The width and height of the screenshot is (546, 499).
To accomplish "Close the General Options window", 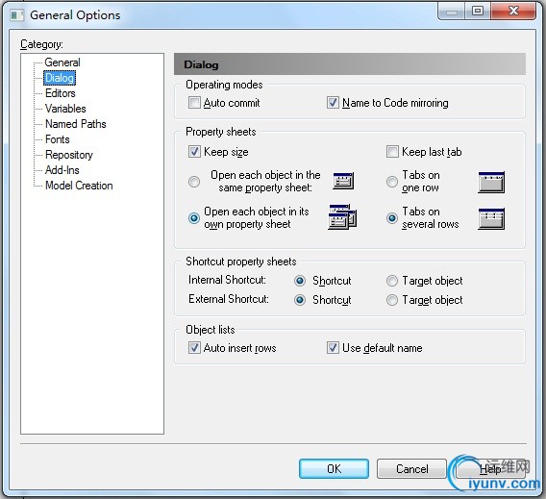I will pyautogui.click(x=513, y=11).
